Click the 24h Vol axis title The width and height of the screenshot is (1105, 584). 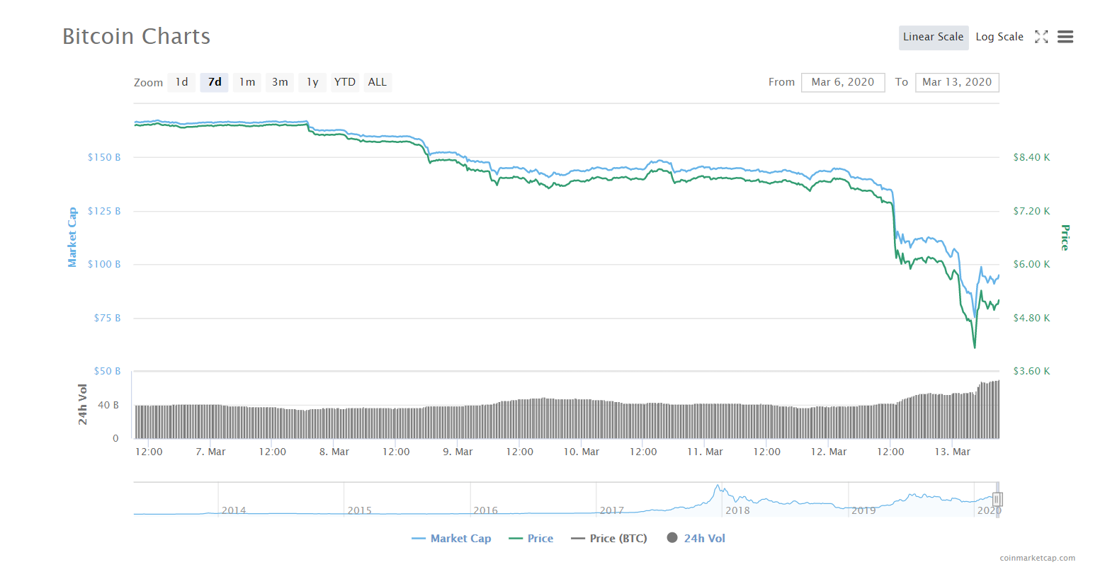[83, 404]
